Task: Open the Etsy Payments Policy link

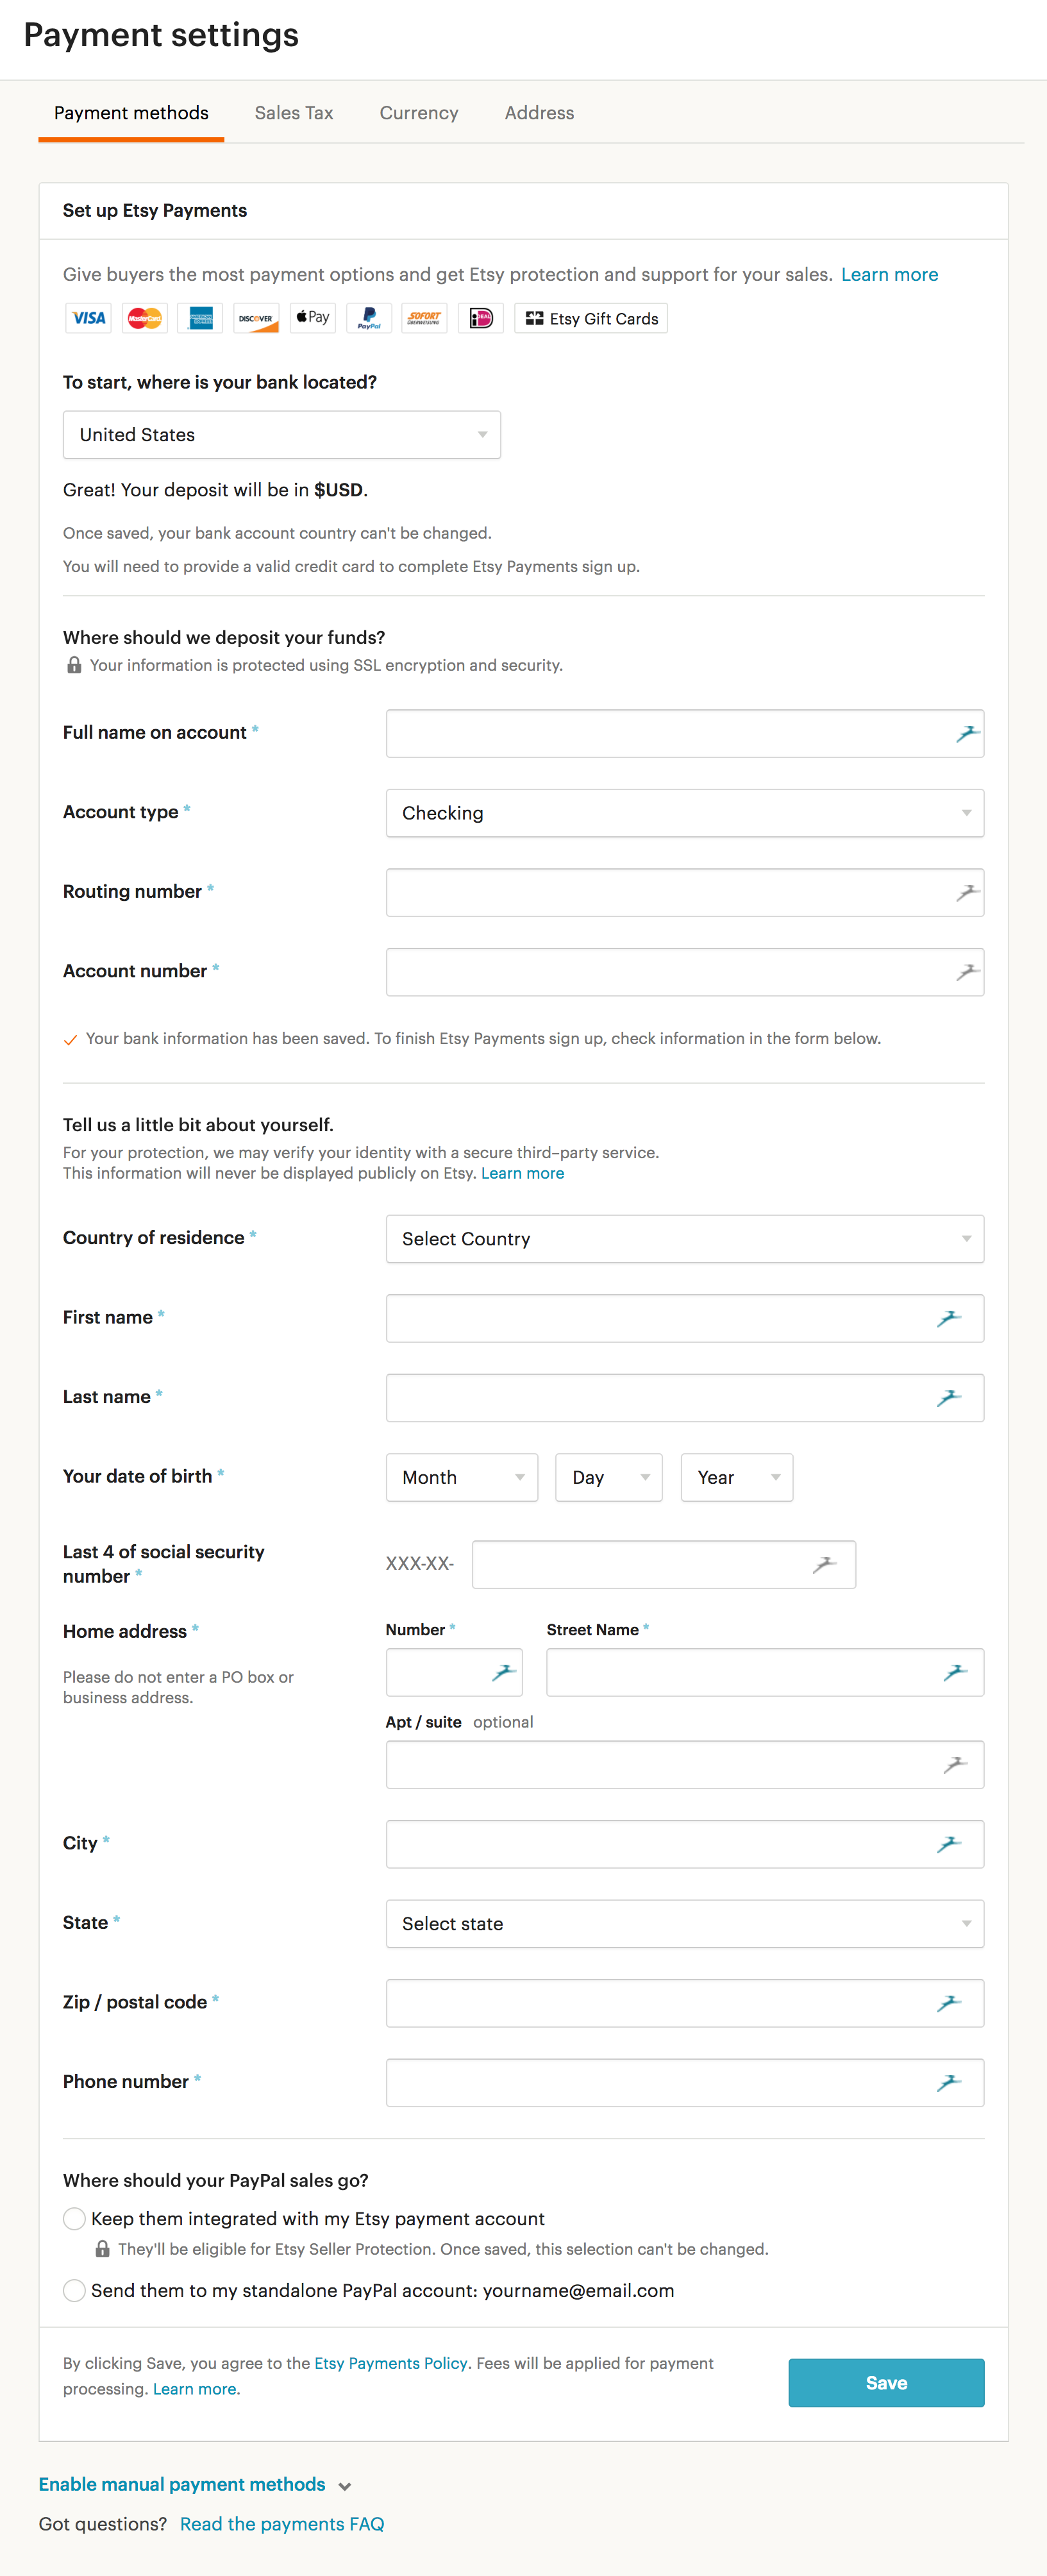Action: 391,2363
